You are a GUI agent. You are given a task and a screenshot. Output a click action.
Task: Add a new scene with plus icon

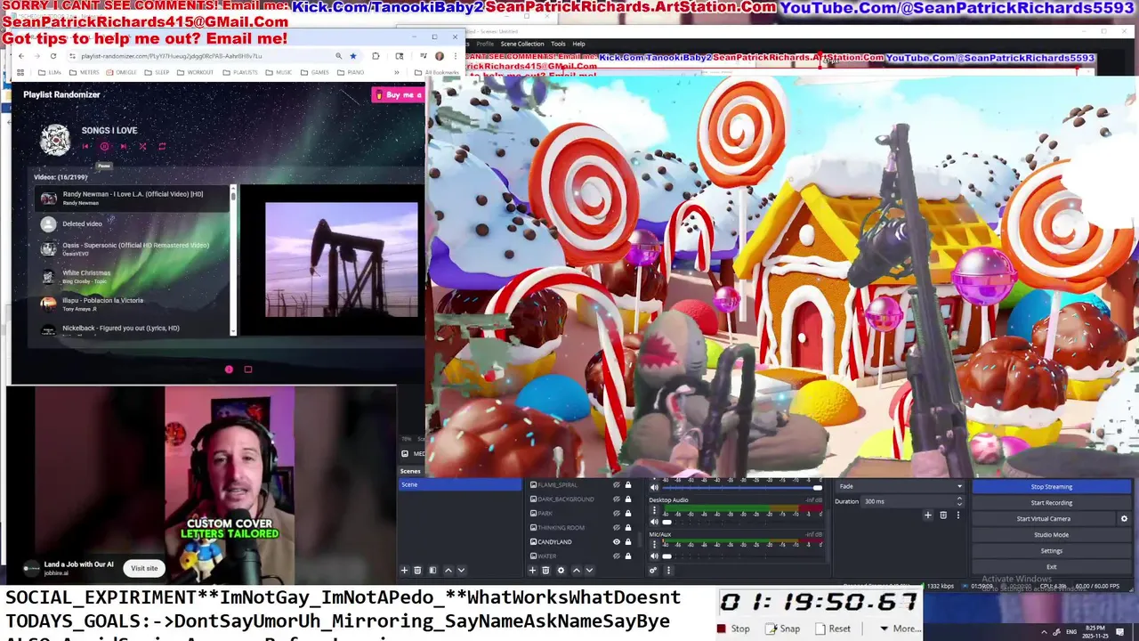point(404,570)
